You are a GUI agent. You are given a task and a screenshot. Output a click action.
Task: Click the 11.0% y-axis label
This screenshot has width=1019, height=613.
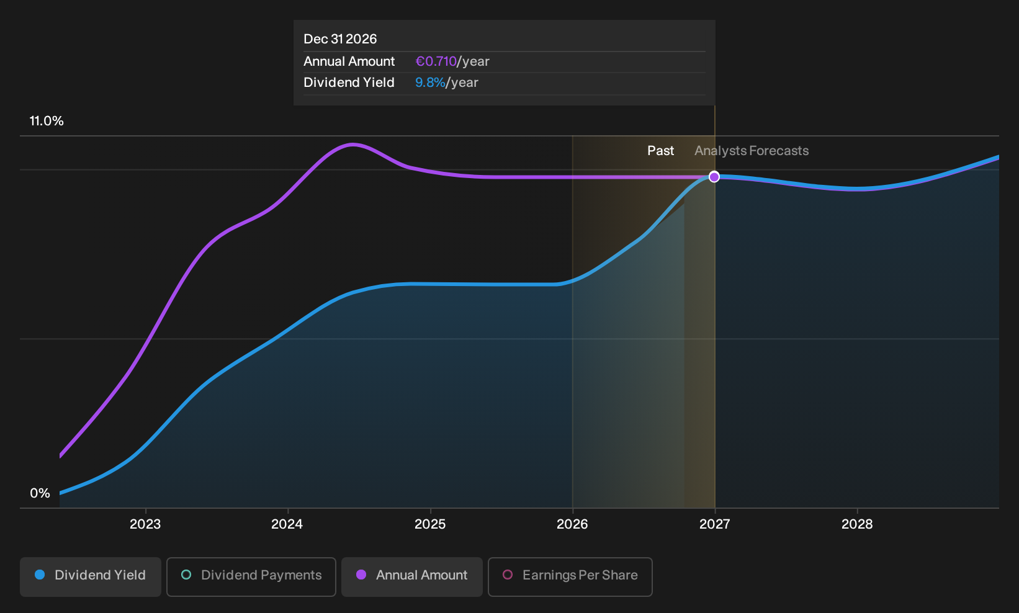(x=47, y=121)
